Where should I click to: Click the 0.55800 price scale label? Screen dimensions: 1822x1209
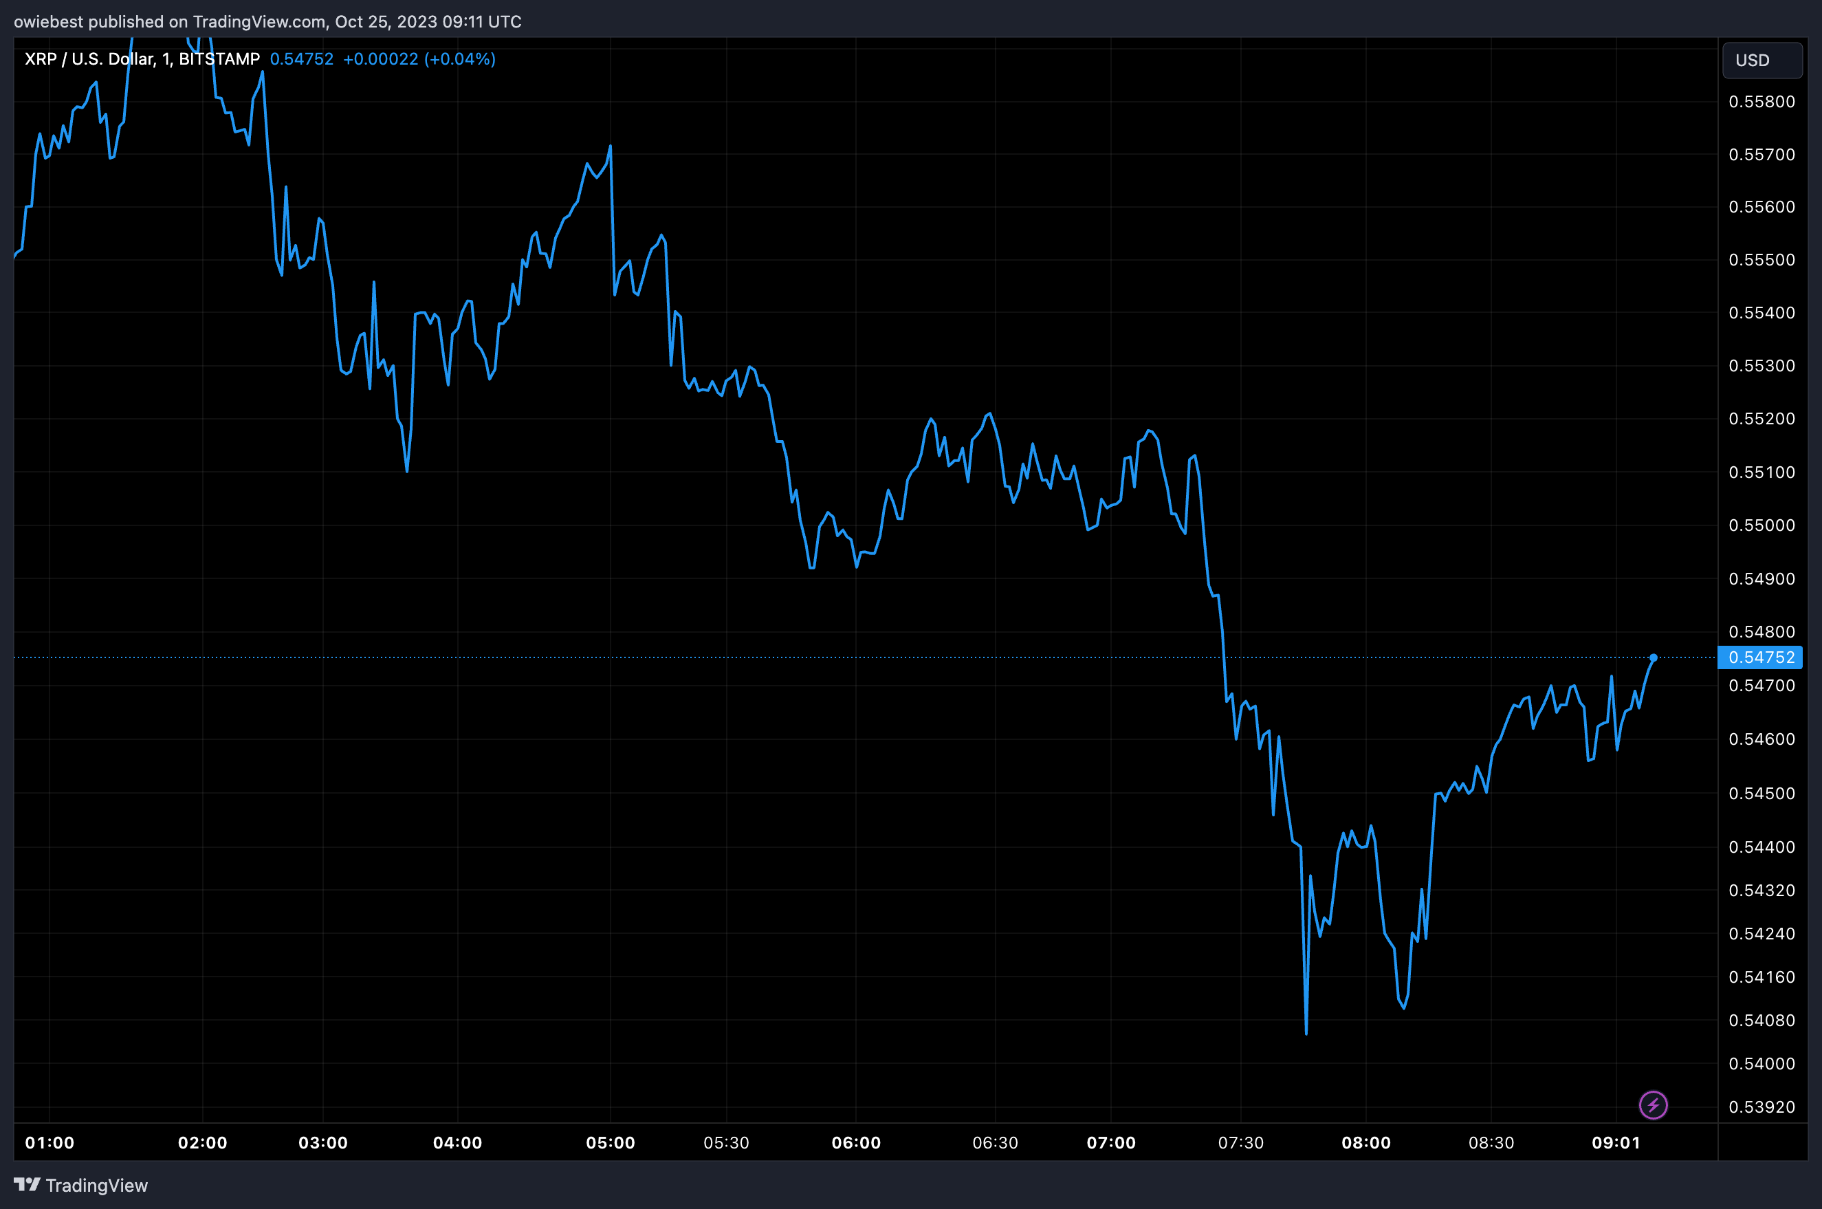1761,102
